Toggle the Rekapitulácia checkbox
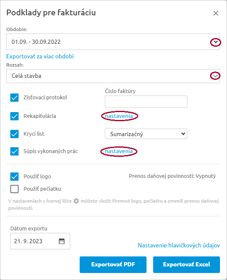227x280 pixels. [14, 116]
